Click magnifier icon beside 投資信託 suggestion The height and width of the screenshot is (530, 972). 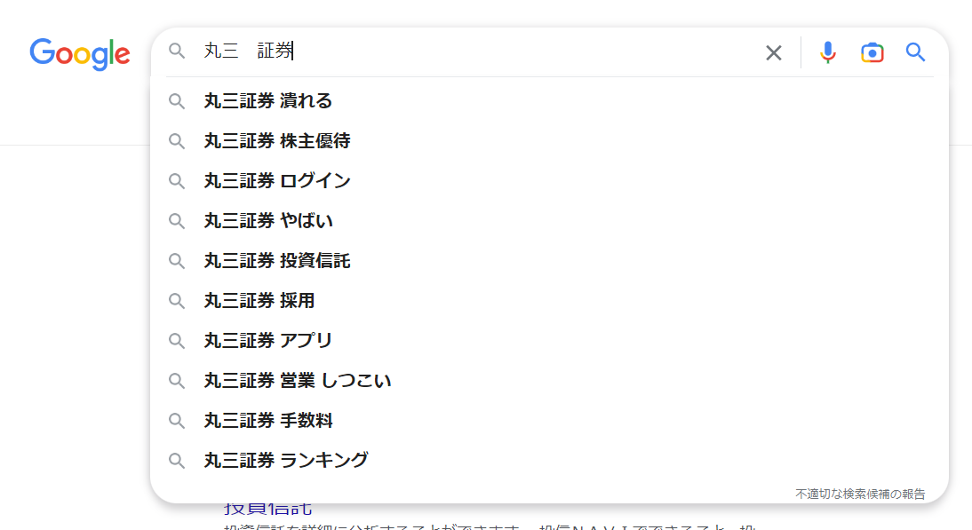(177, 261)
